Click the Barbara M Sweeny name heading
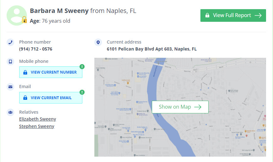This screenshot has height=162, width=273. [59, 11]
